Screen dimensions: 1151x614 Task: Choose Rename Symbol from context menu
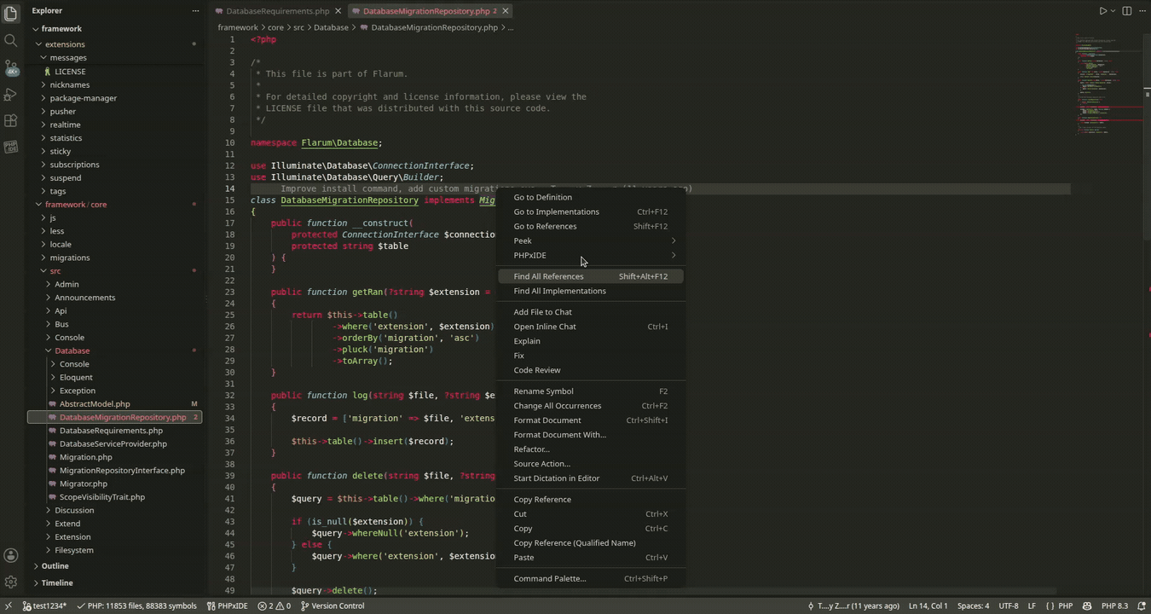tap(590, 391)
